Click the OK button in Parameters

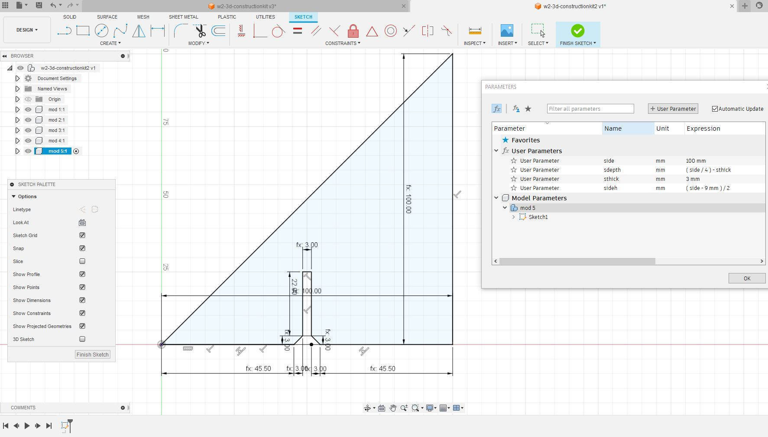[x=747, y=278]
